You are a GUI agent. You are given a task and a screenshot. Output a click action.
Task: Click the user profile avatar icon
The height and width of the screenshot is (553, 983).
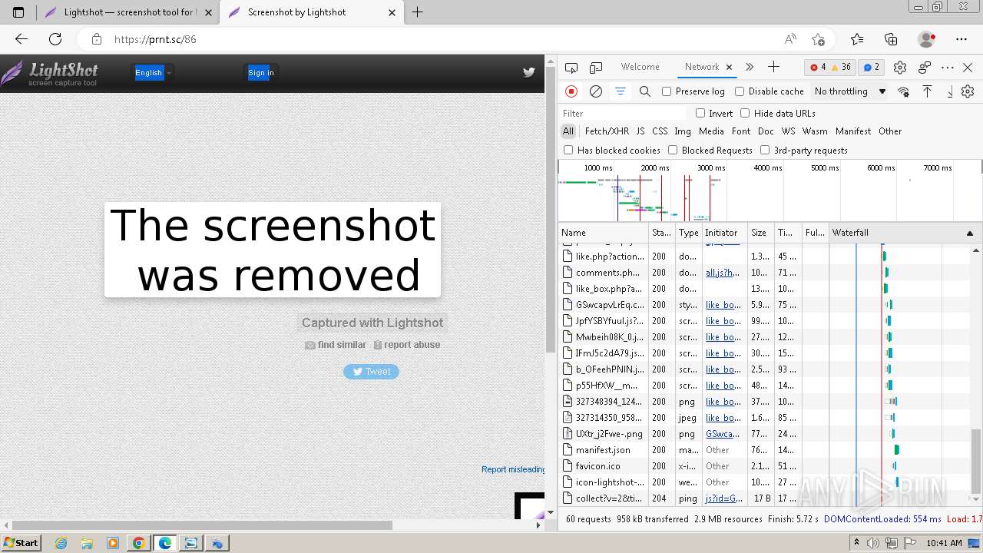[927, 39]
